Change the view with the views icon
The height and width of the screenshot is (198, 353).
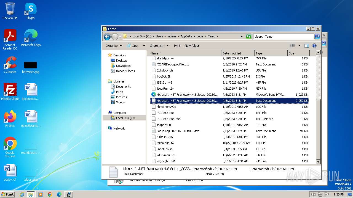(293, 46)
